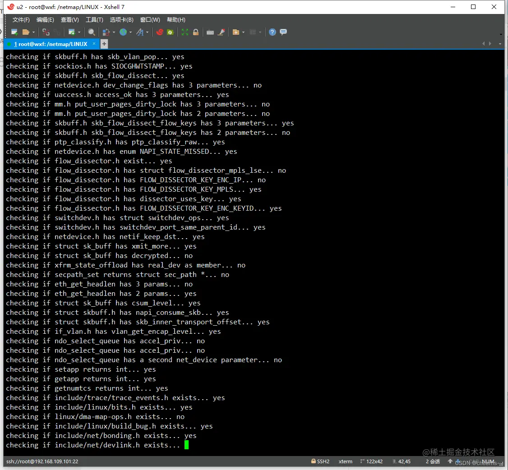
Task: Click the upload arrow status icon
Action: (450, 461)
